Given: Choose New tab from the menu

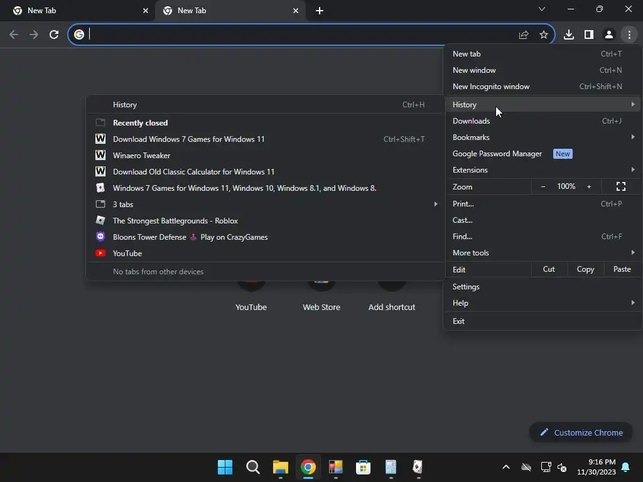Looking at the screenshot, I should [543, 54].
